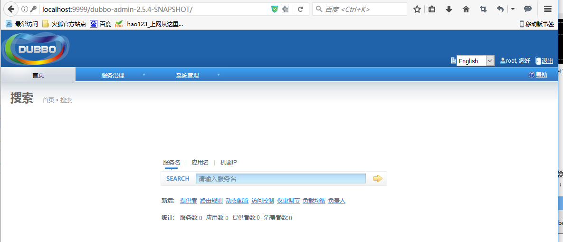Click the yellow search arrow button
The width and height of the screenshot is (563, 242).
(378, 179)
